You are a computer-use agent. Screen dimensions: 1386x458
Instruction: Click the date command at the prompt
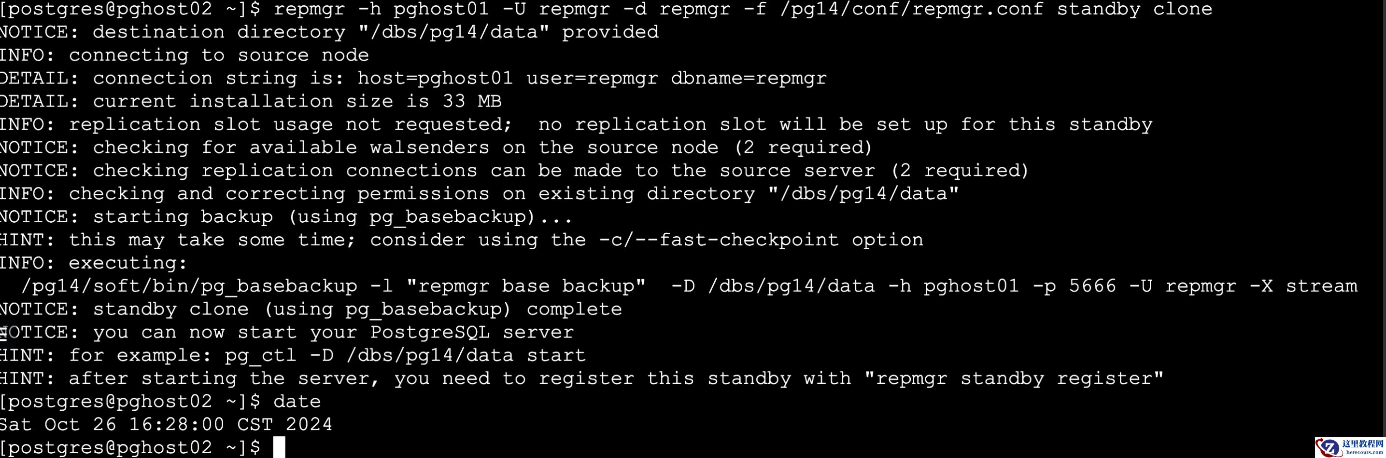click(x=297, y=402)
